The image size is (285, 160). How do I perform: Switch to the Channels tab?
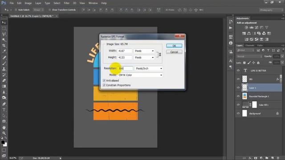tap(250, 45)
